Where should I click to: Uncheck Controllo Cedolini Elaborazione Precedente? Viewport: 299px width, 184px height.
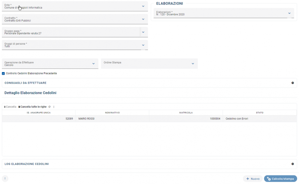pyautogui.click(x=3, y=74)
